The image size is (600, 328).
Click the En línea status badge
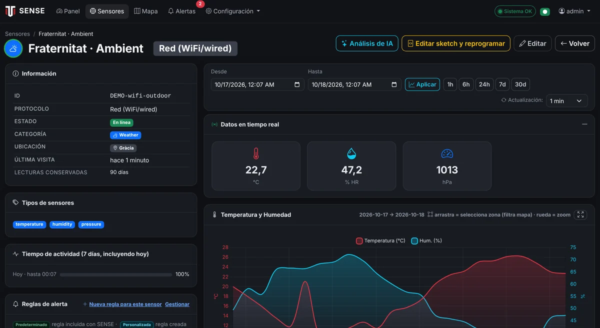(121, 122)
